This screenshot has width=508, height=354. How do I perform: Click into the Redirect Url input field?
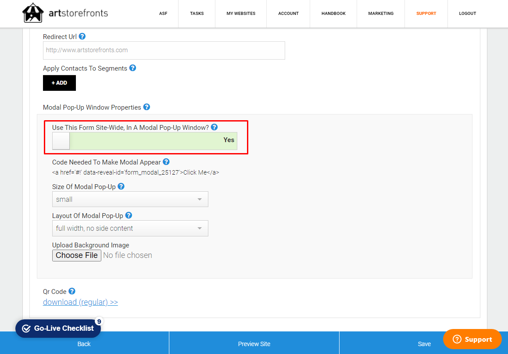point(164,50)
